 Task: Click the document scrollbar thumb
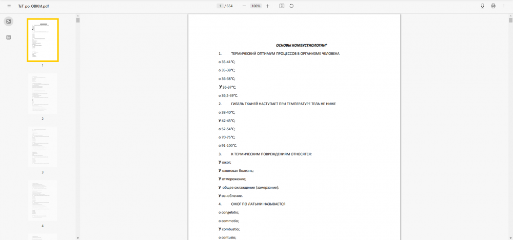[510, 21]
